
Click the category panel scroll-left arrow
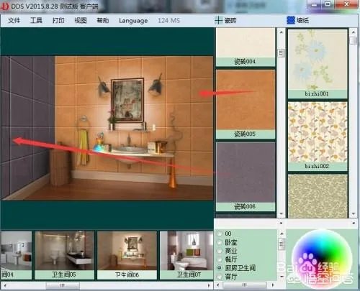tap(218, 285)
